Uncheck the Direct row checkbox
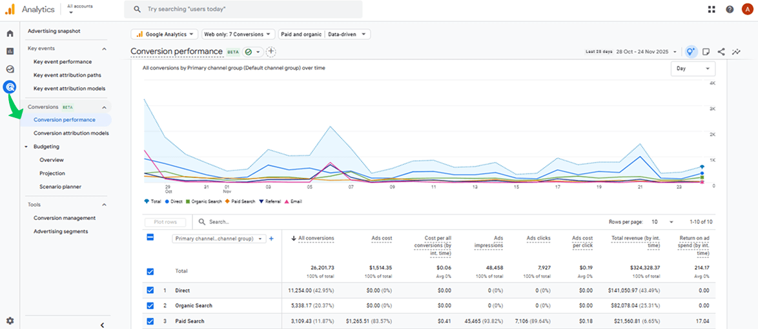The width and height of the screenshot is (758, 329). (x=150, y=290)
